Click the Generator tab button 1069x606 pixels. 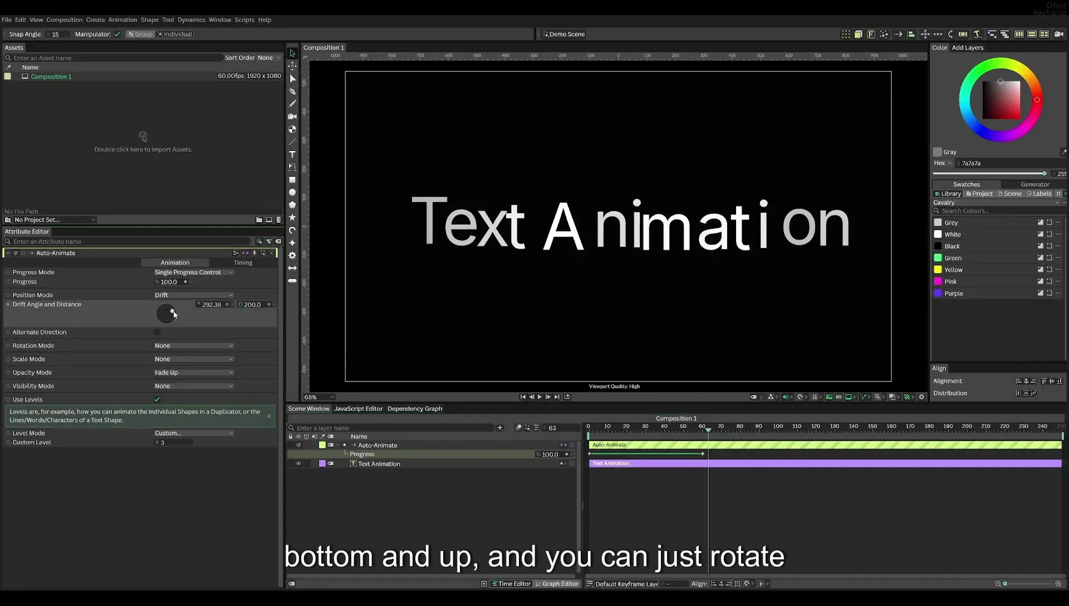coord(1034,184)
